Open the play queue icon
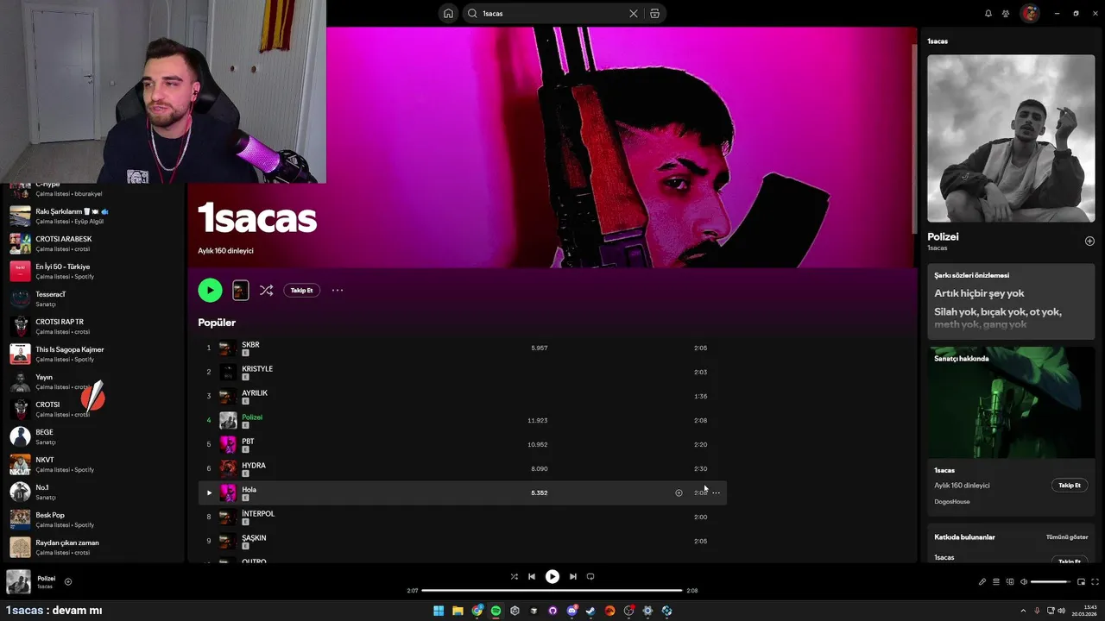The width and height of the screenshot is (1105, 621). pos(995,581)
